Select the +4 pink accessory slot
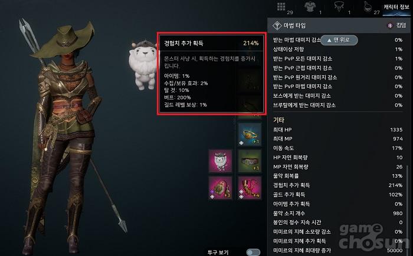The height and width of the screenshot is (256, 413). coord(250,188)
